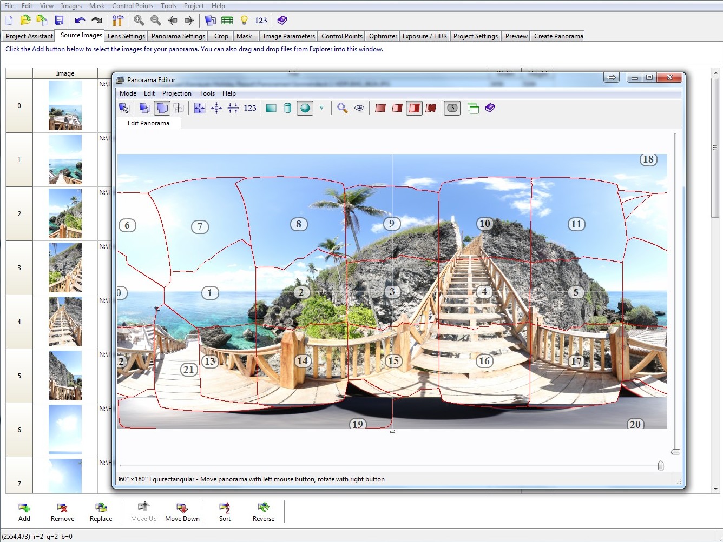Click the hammer and wrench tools icon
This screenshot has width=723, height=542.
(x=117, y=21)
